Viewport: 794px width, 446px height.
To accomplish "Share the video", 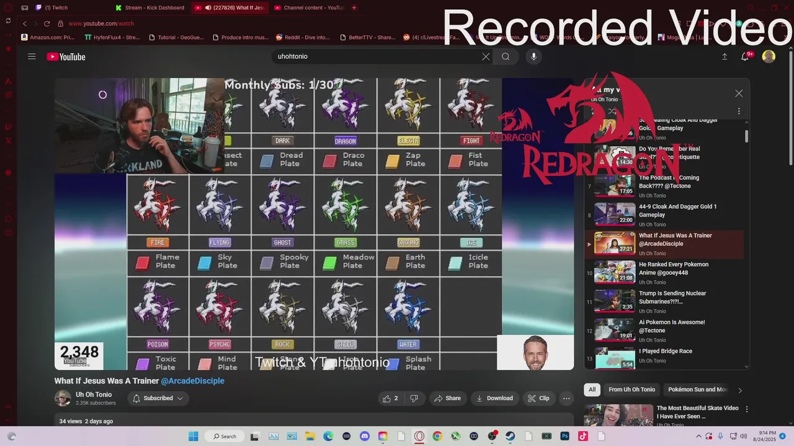I will pos(447,398).
